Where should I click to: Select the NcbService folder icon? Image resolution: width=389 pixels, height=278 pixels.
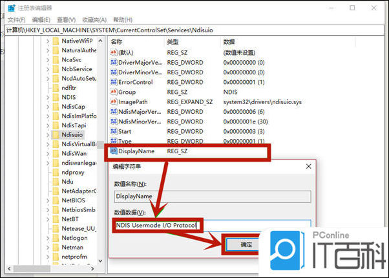point(56,69)
